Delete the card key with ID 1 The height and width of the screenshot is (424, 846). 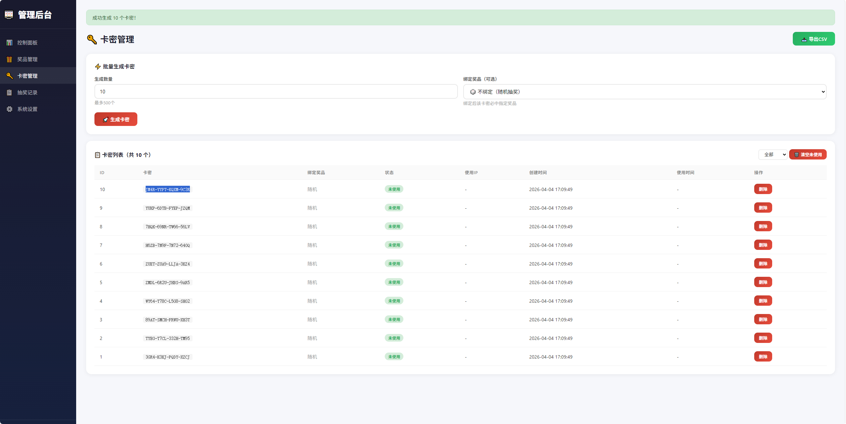click(x=763, y=357)
